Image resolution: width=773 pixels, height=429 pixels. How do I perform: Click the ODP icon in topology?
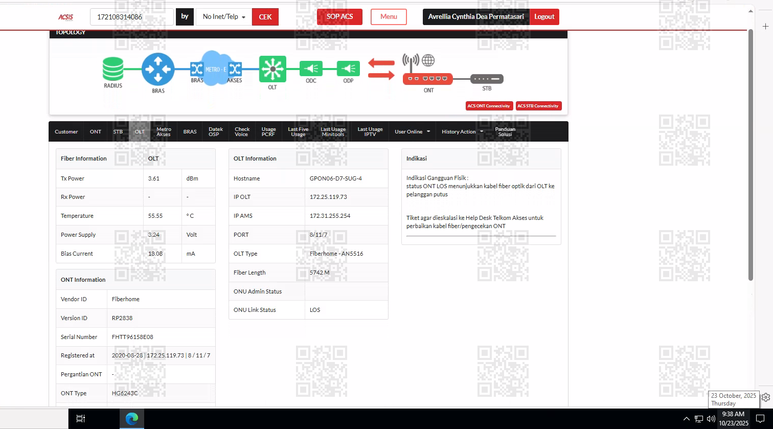[348, 69]
